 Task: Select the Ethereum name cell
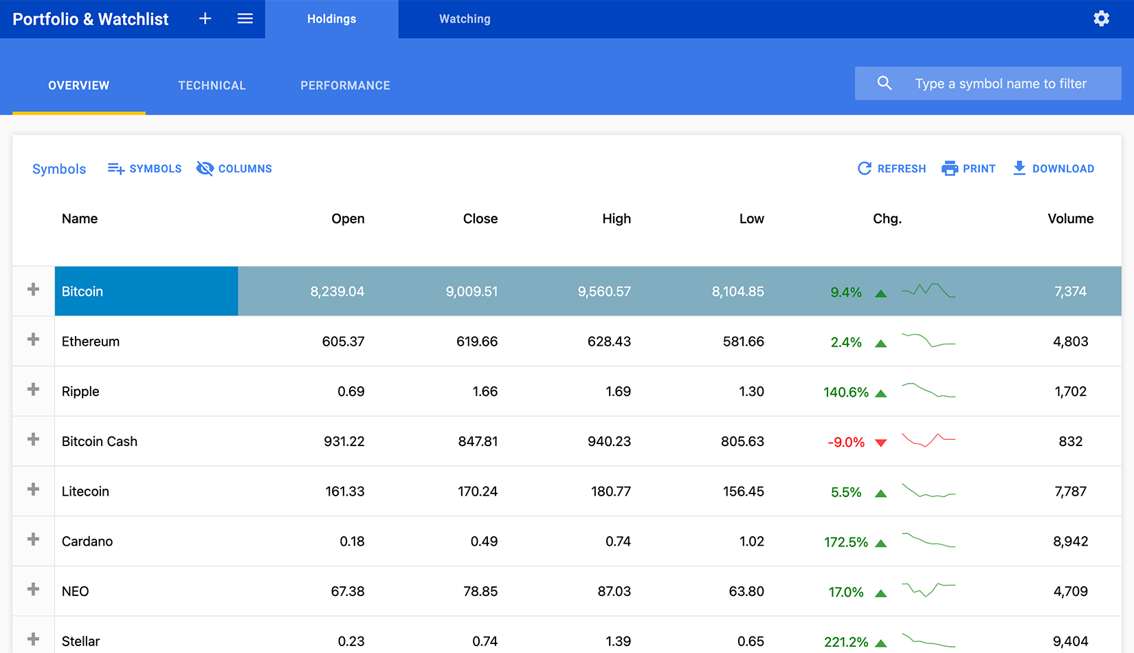pyautogui.click(x=146, y=341)
